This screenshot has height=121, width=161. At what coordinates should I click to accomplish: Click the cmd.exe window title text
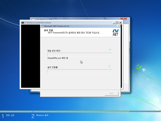[38, 23]
